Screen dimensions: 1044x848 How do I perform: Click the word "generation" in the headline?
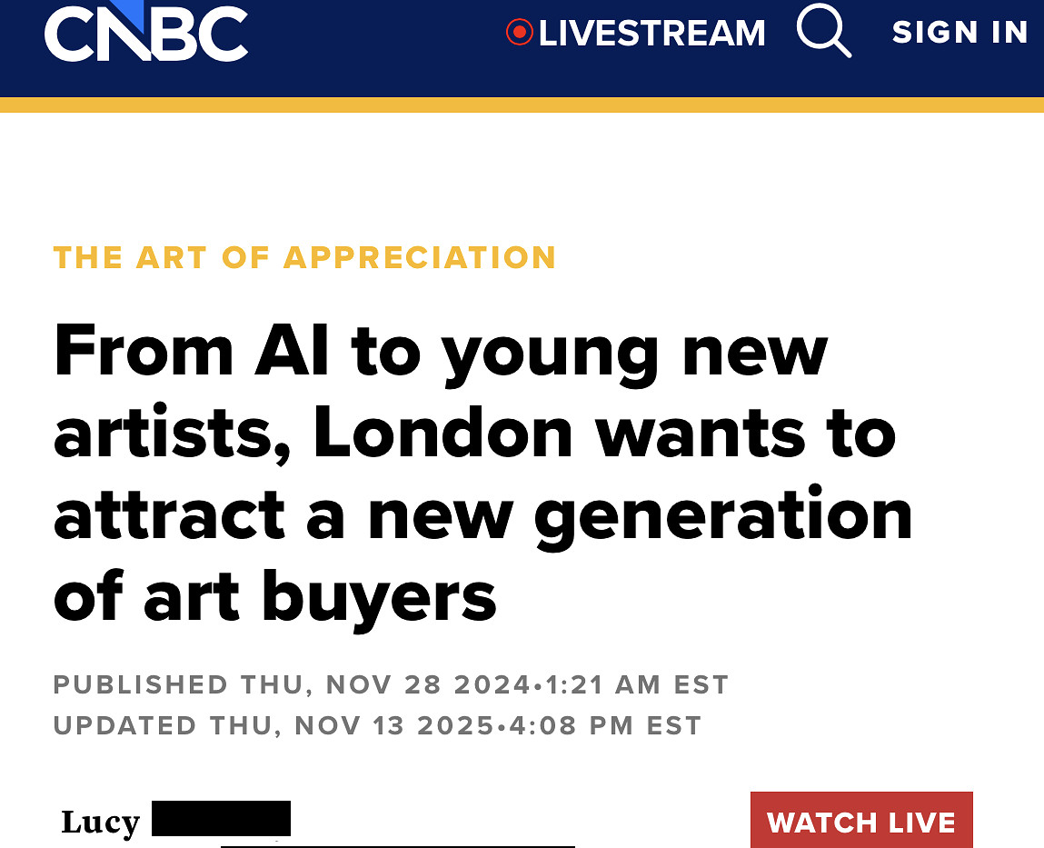tap(722, 514)
